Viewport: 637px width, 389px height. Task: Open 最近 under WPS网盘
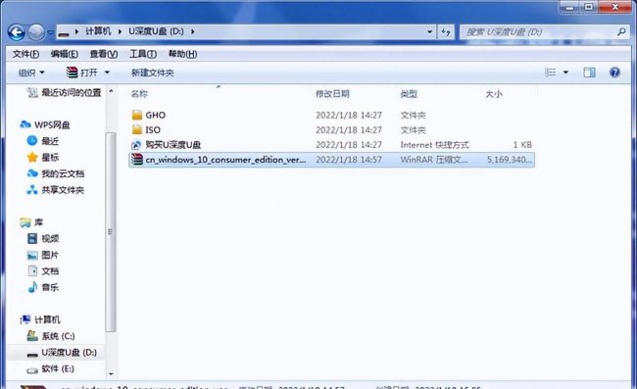(x=43, y=141)
